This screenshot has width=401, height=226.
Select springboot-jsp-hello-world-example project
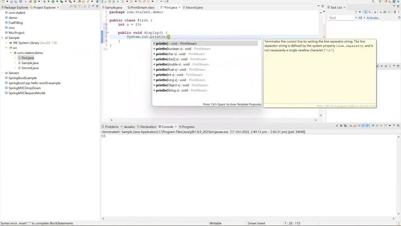pos(34,83)
